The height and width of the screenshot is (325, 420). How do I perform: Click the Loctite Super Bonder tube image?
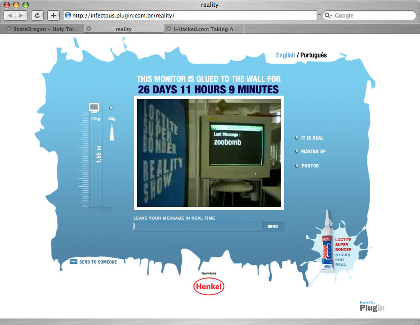tap(327, 242)
